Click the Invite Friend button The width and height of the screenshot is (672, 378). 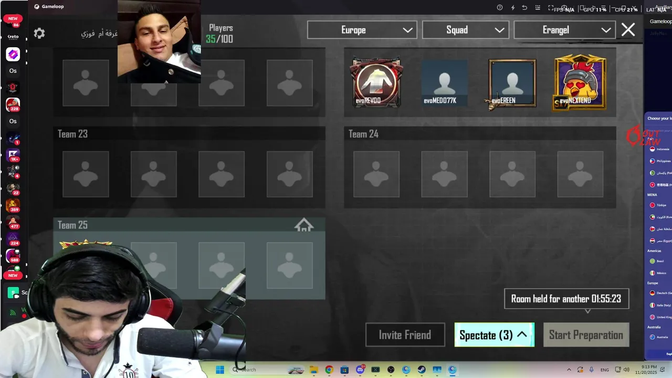(x=405, y=335)
